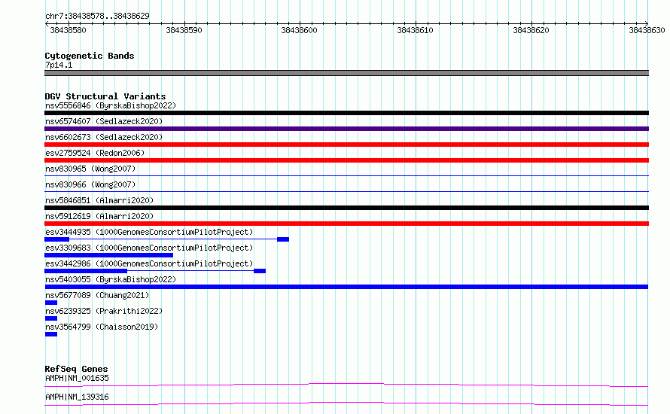The image size is (670, 414).
Task: Select the DGV Structural Variants track title
Action: (x=105, y=96)
